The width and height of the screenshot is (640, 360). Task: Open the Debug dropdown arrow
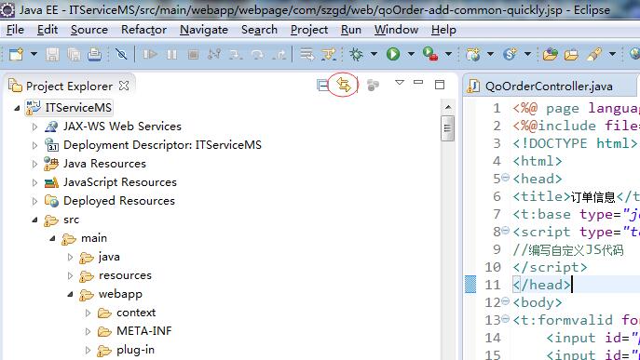tap(374, 54)
